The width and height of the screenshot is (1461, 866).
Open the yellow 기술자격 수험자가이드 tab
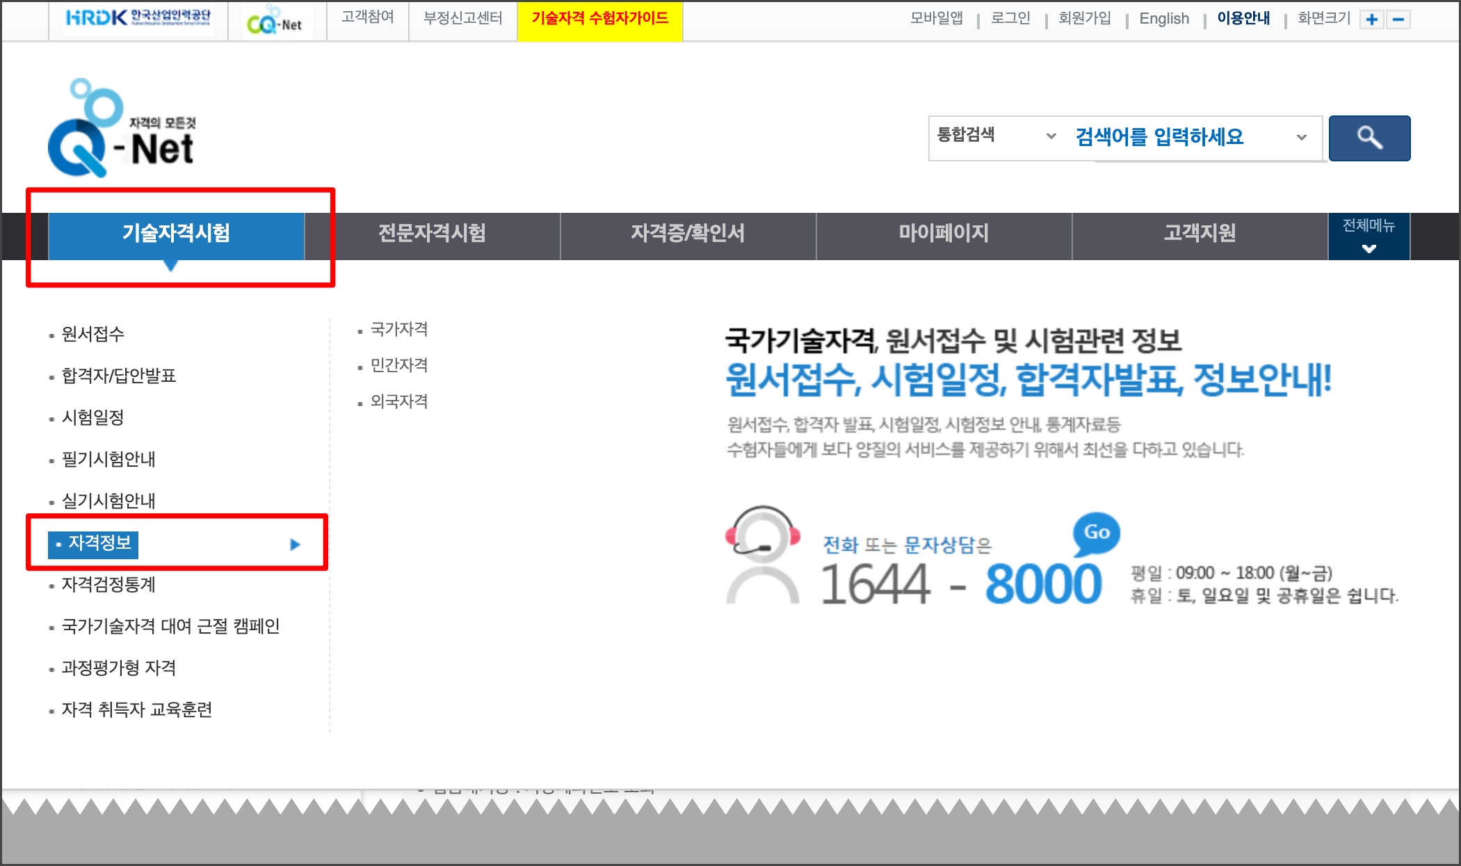[x=599, y=19]
